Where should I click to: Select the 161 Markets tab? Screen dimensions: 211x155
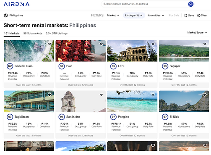coord(12,33)
